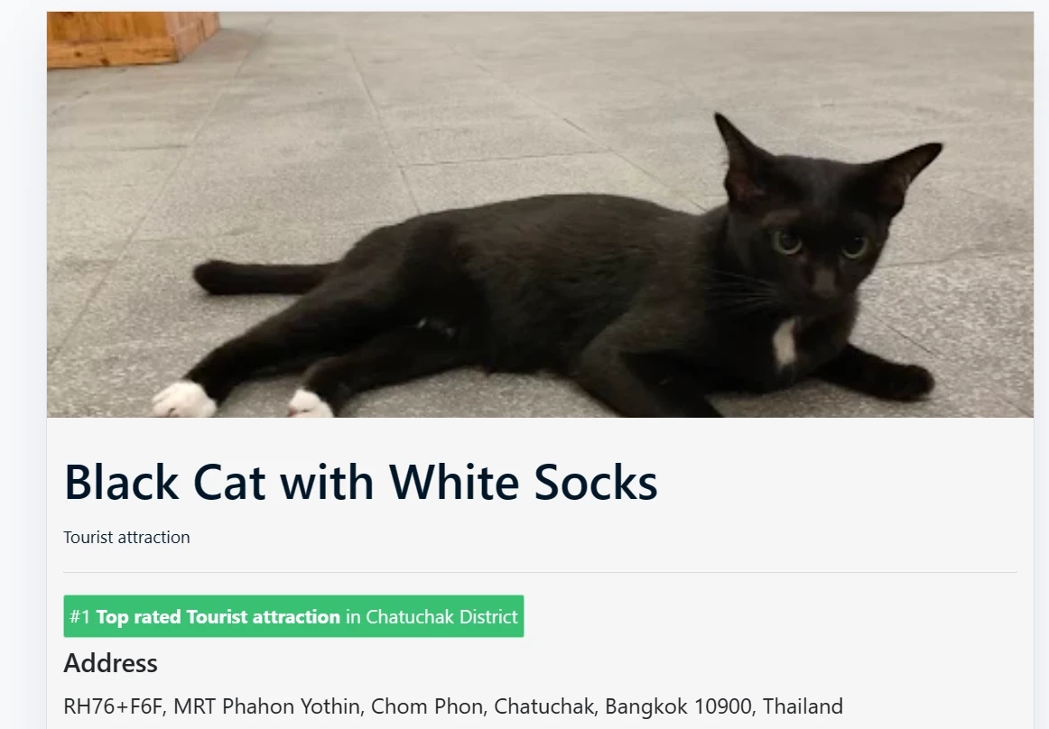
Task: Click the Black Cat with White Socks title
Action: [x=360, y=482]
